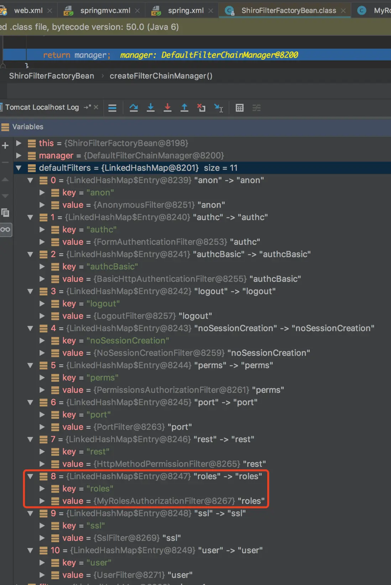Click createFilterChainManager() in the breadcrumb
Viewport: 391px width, 585px height.
pos(161,76)
